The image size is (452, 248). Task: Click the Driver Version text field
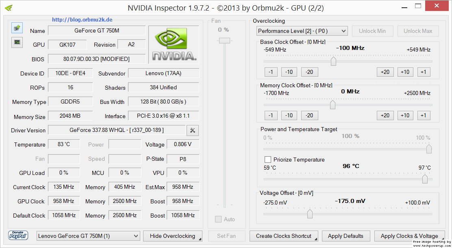point(117,130)
